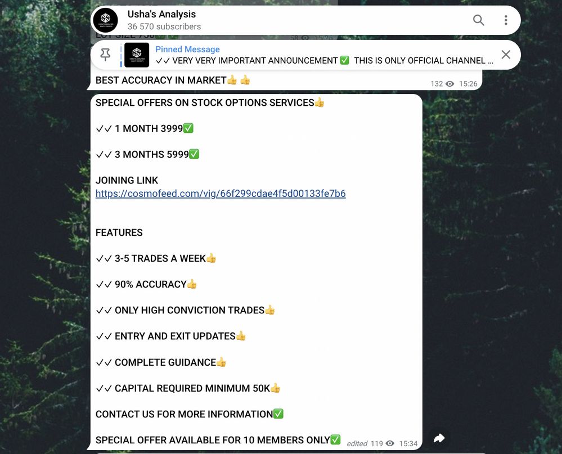Dismiss the pinned message bar
The width and height of the screenshot is (562, 454).
[x=506, y=55]
